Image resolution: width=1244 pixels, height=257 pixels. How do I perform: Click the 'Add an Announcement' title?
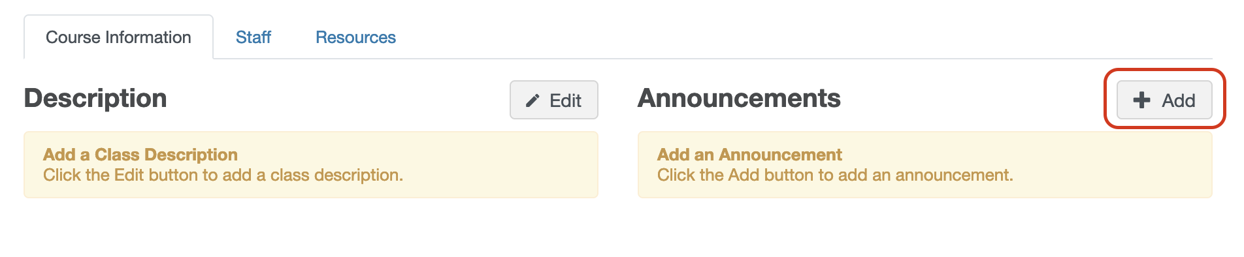click(x=749, y=155)
